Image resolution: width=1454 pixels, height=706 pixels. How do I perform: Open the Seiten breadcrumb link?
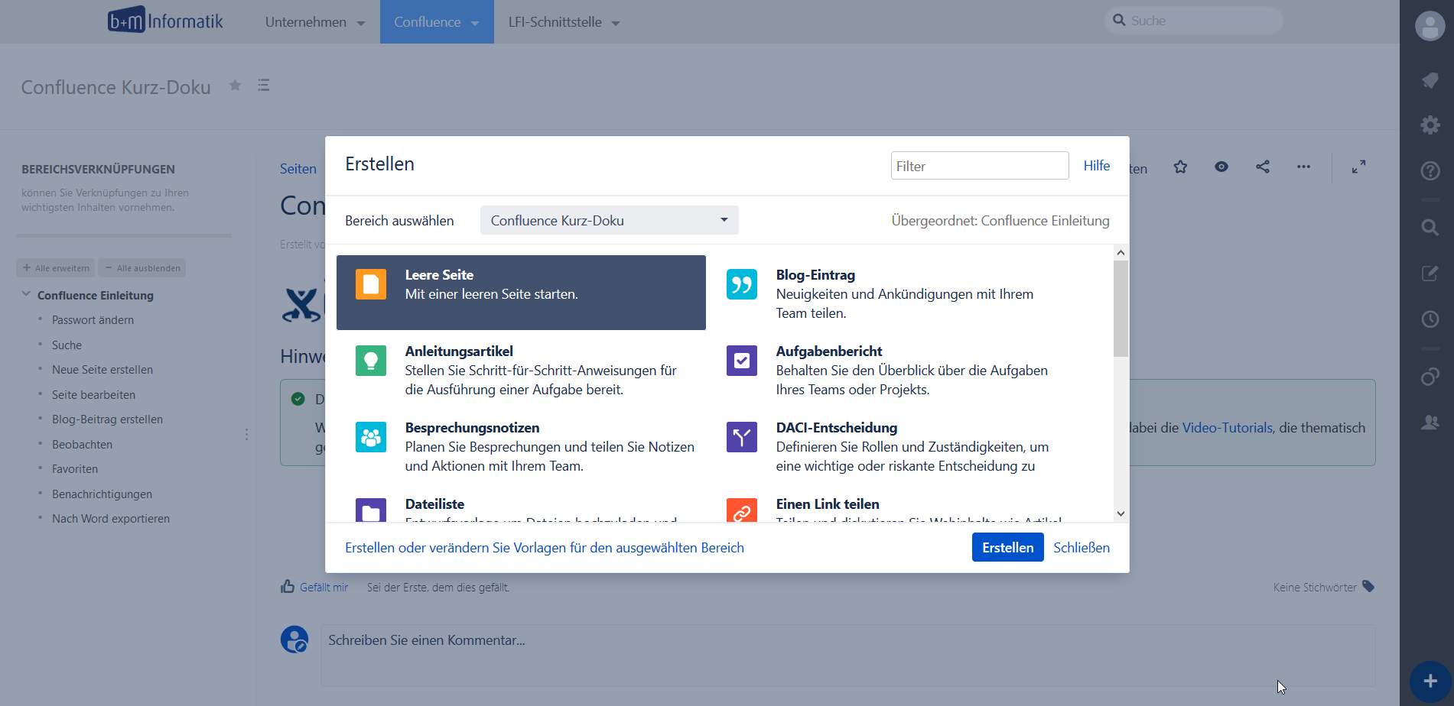pyautogui.click(x=298, y=169)
